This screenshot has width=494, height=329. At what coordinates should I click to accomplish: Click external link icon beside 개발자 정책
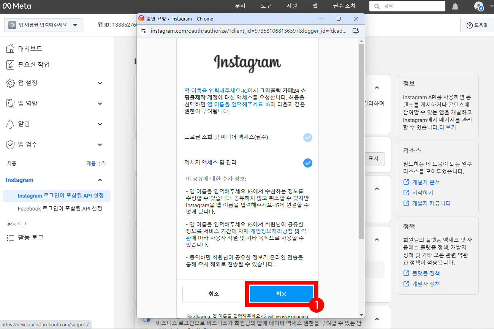406,284
